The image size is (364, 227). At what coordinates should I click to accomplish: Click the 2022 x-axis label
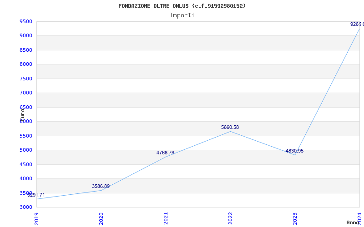tap(230, 218)
